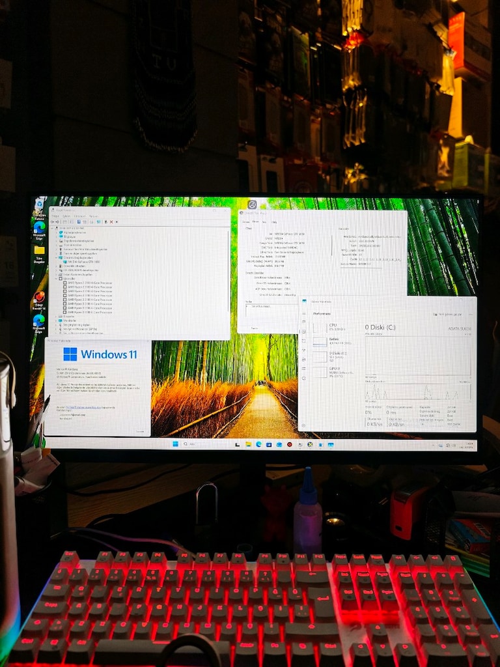Expand the Ağ bağdaştırıcıları network adapters node

coord(56,233)
